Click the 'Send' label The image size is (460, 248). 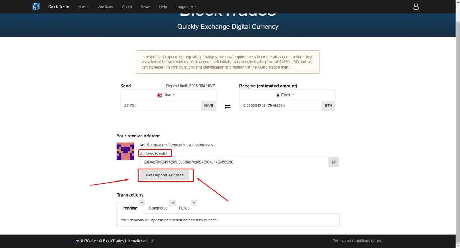125,86
